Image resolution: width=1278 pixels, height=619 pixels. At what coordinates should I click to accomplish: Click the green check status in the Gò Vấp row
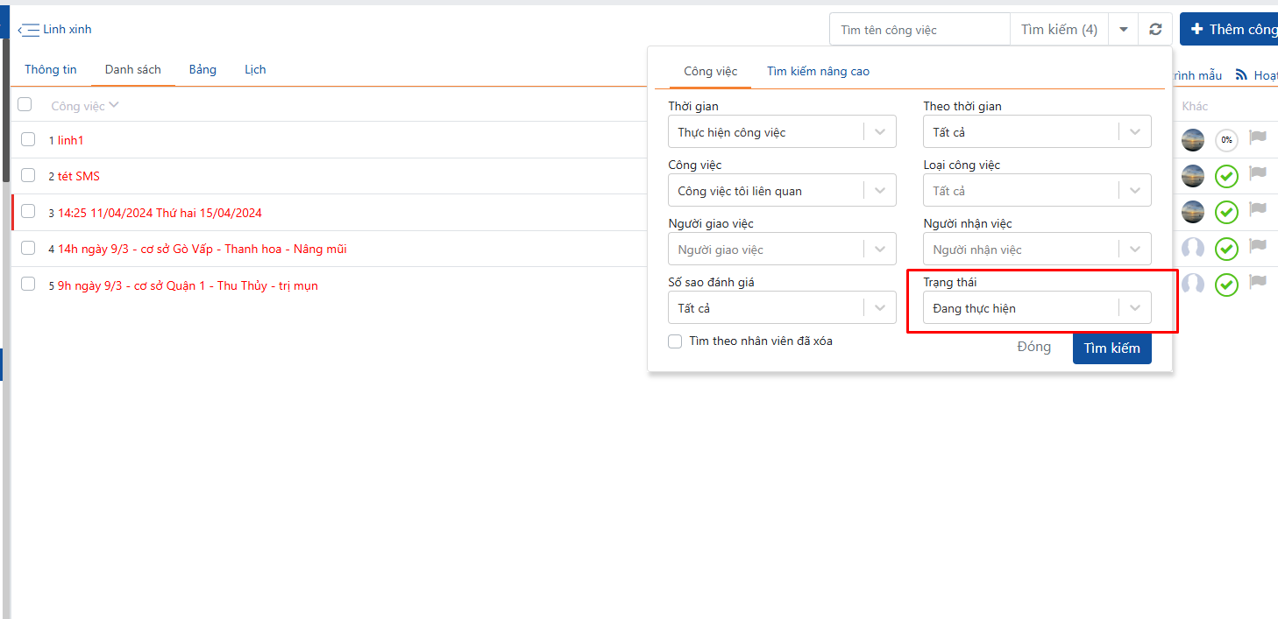1226,250
